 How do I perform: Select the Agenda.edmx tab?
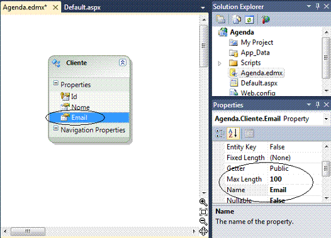click(x=25, y=8)
